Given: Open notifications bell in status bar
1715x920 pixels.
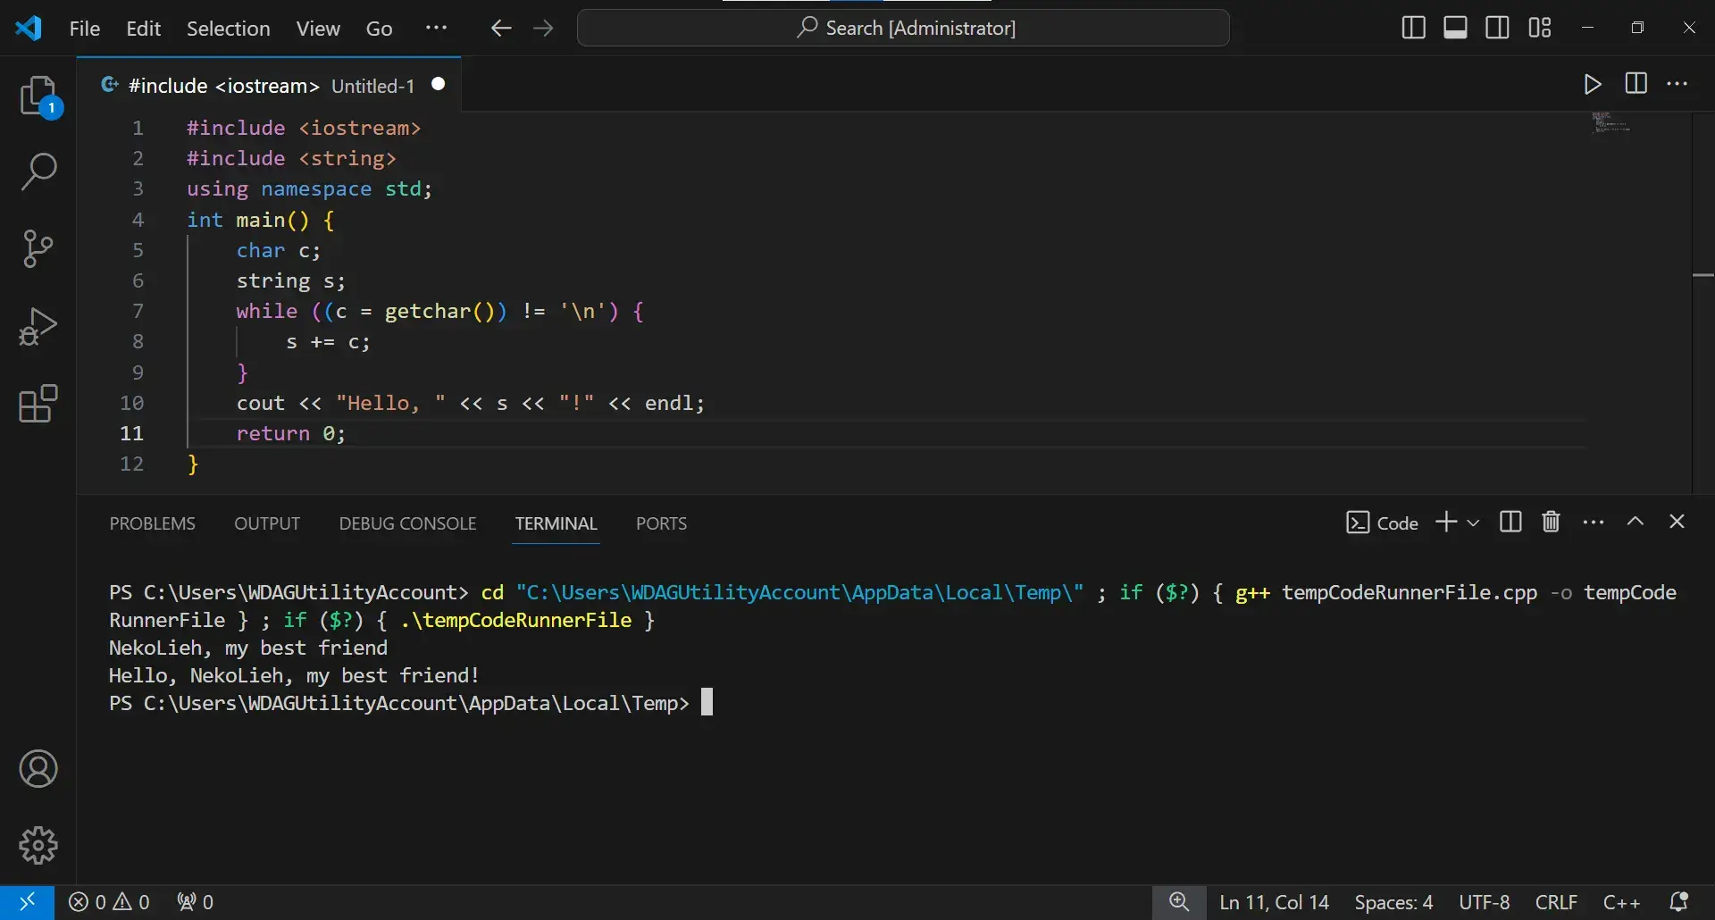Looking at the screenshot, I should [x=1679, y=902].
